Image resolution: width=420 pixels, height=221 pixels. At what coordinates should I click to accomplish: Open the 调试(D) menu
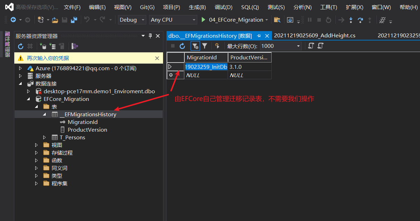point(223,7)
